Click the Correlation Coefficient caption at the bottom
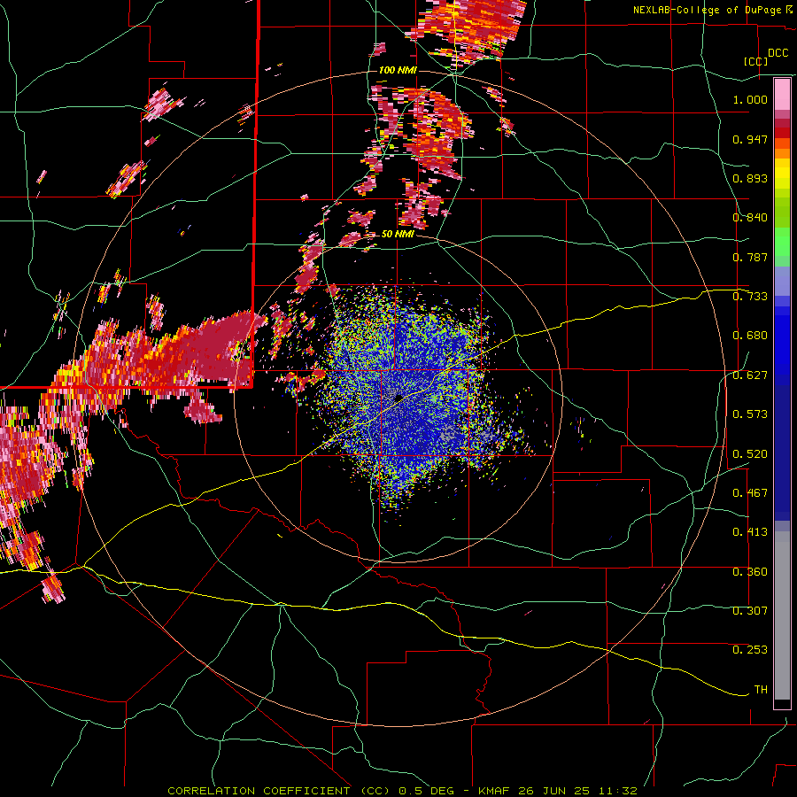Viewport: 797px width, 797px height. coord(402,791)
